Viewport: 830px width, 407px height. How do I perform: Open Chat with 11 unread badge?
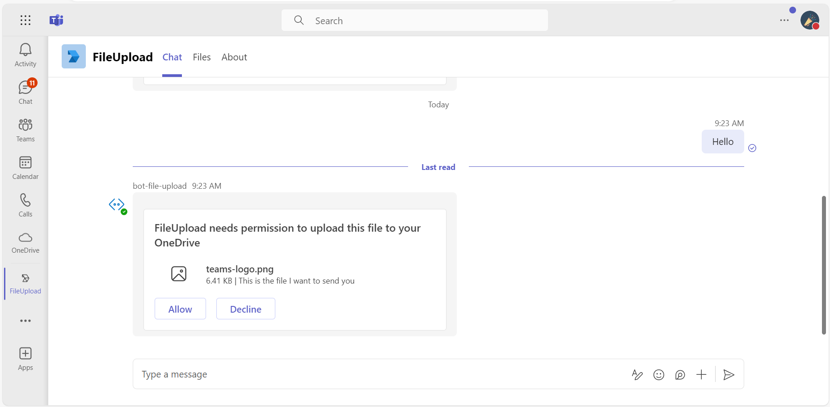25,93
